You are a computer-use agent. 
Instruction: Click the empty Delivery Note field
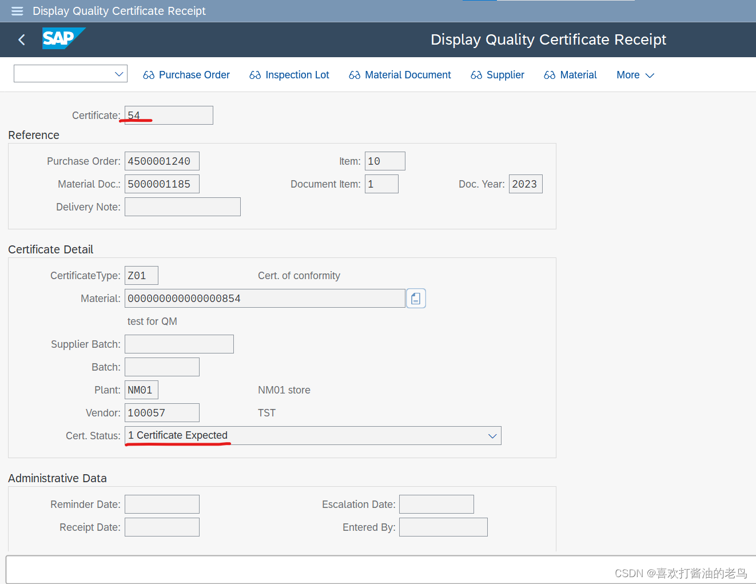point(182,206)
